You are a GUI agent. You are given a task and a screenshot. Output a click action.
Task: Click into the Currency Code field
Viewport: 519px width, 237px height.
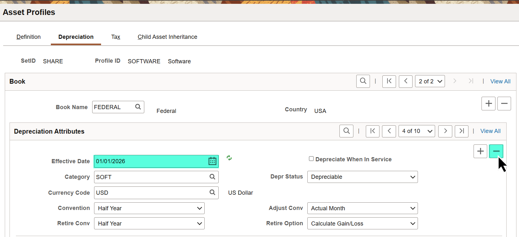click(x=151, y=193)
